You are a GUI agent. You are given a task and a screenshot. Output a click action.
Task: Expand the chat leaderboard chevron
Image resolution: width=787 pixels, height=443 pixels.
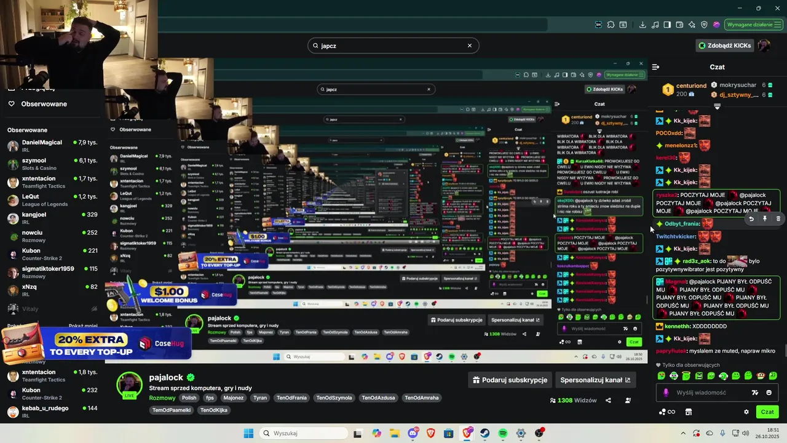click(x=717, y=106)
